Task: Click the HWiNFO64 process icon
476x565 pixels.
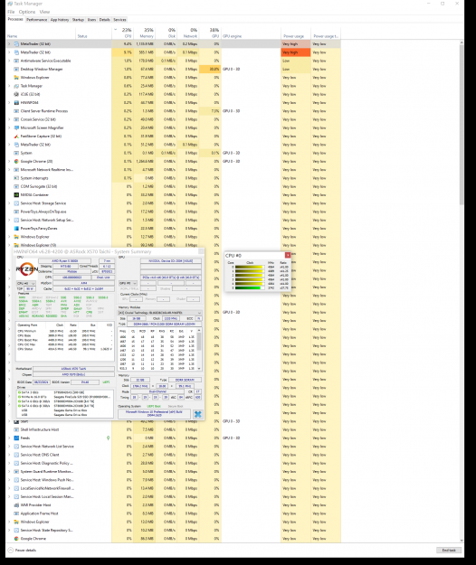Action: (x=16, y=103)
